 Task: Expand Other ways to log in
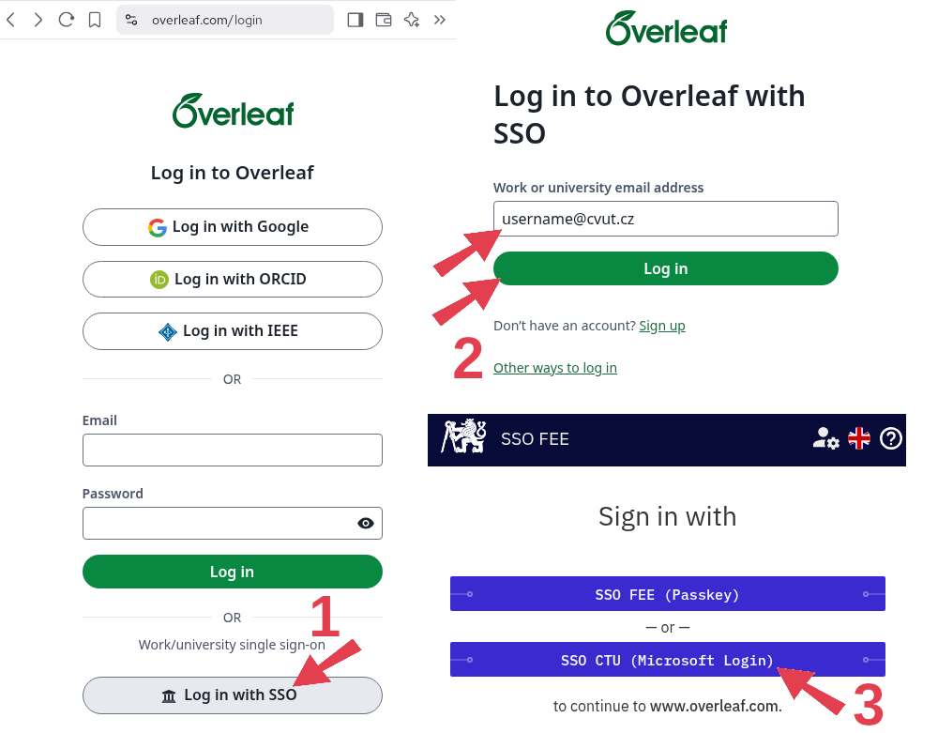click(554, 367)
